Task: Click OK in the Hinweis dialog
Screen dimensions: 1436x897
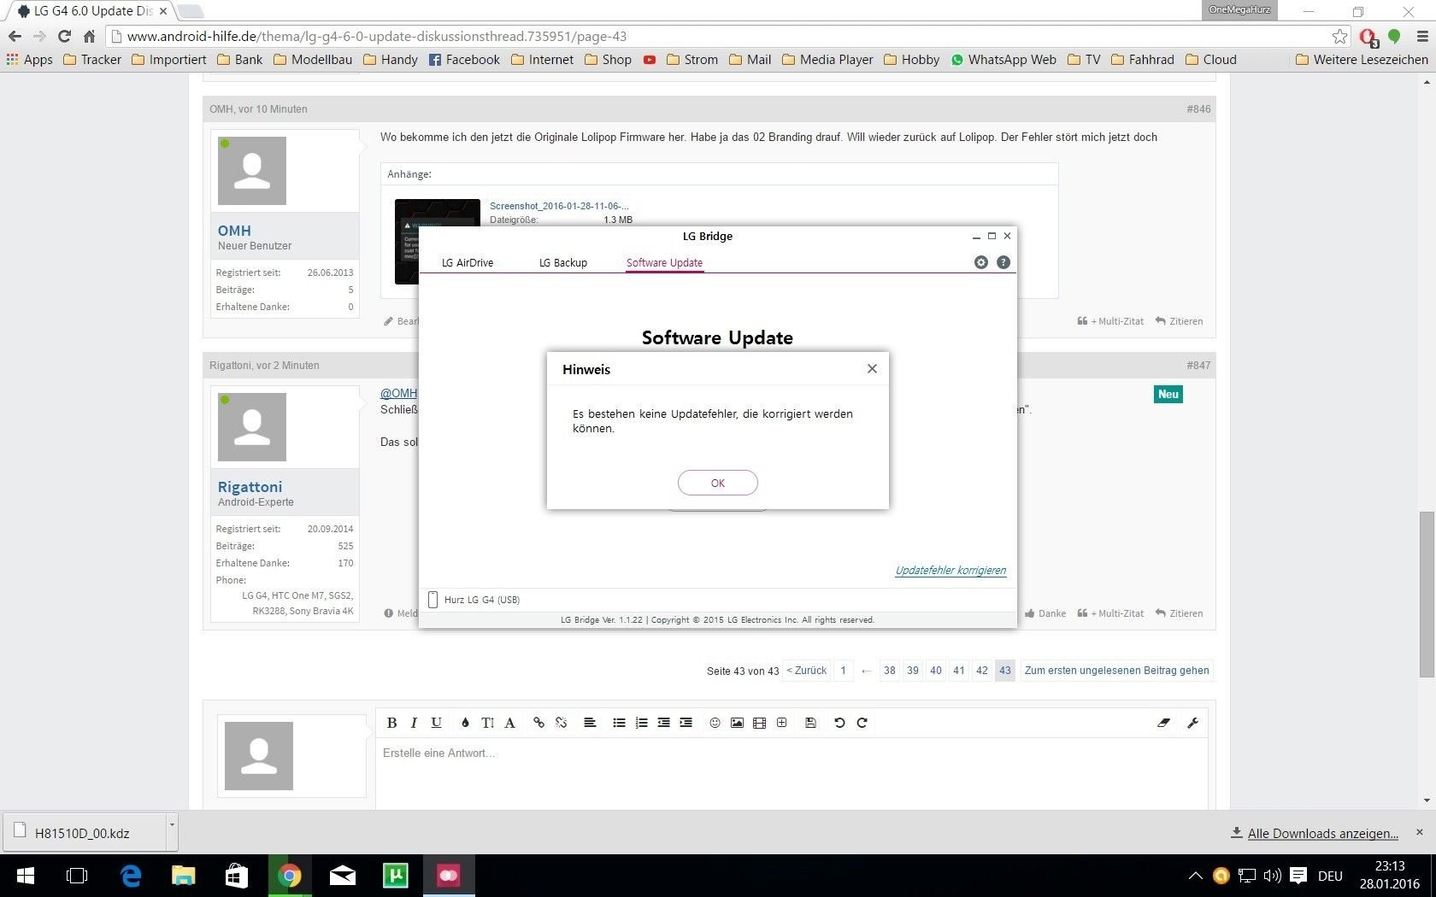Action: (717, 483)
